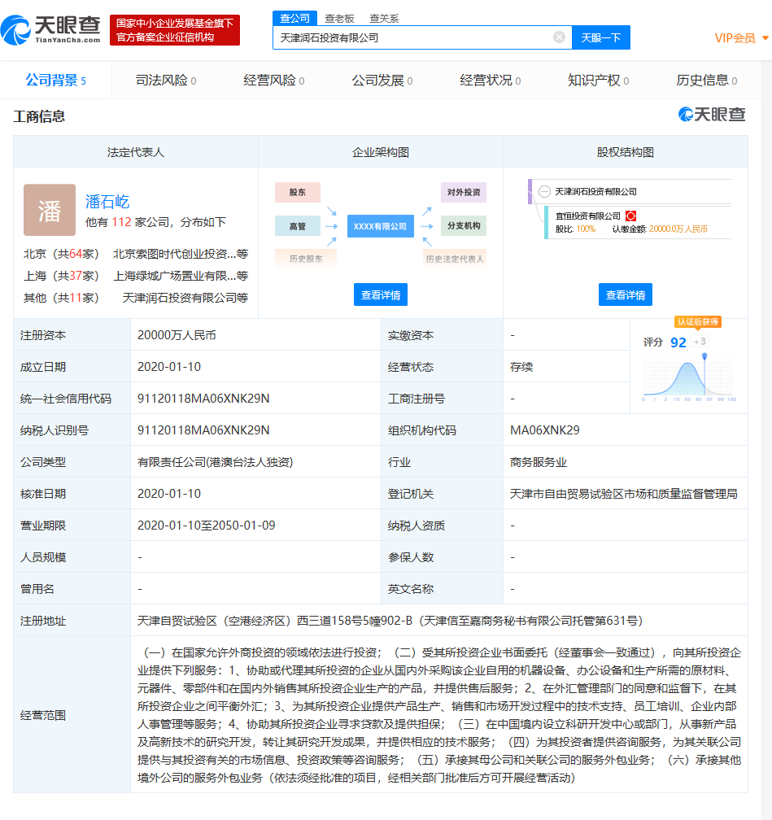Click the 天眼一下 search button
The width and height of the screenshot is (772, 820).
click(600, 37)
